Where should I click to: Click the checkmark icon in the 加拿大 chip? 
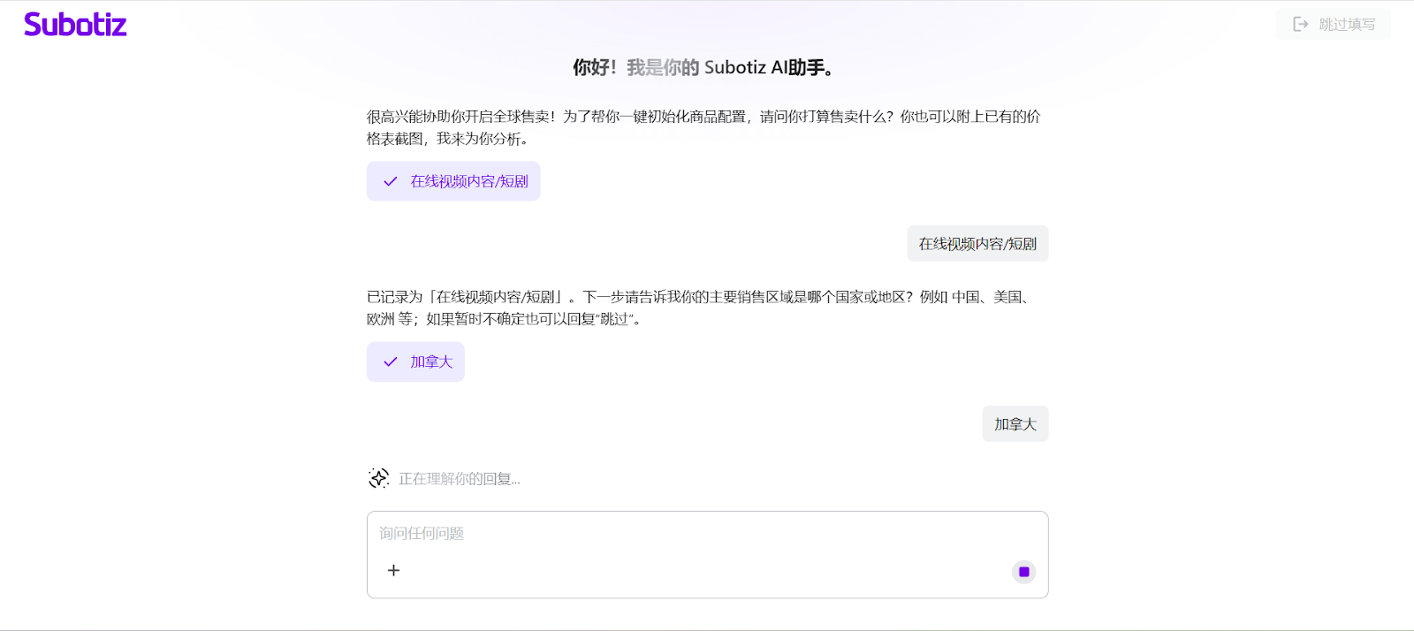[x=391, y=362]
